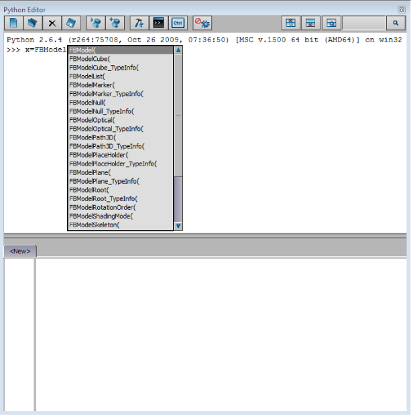
Task: Select FBModelPlane_TypeInfo( entry
Action: [x=121, y=181]
